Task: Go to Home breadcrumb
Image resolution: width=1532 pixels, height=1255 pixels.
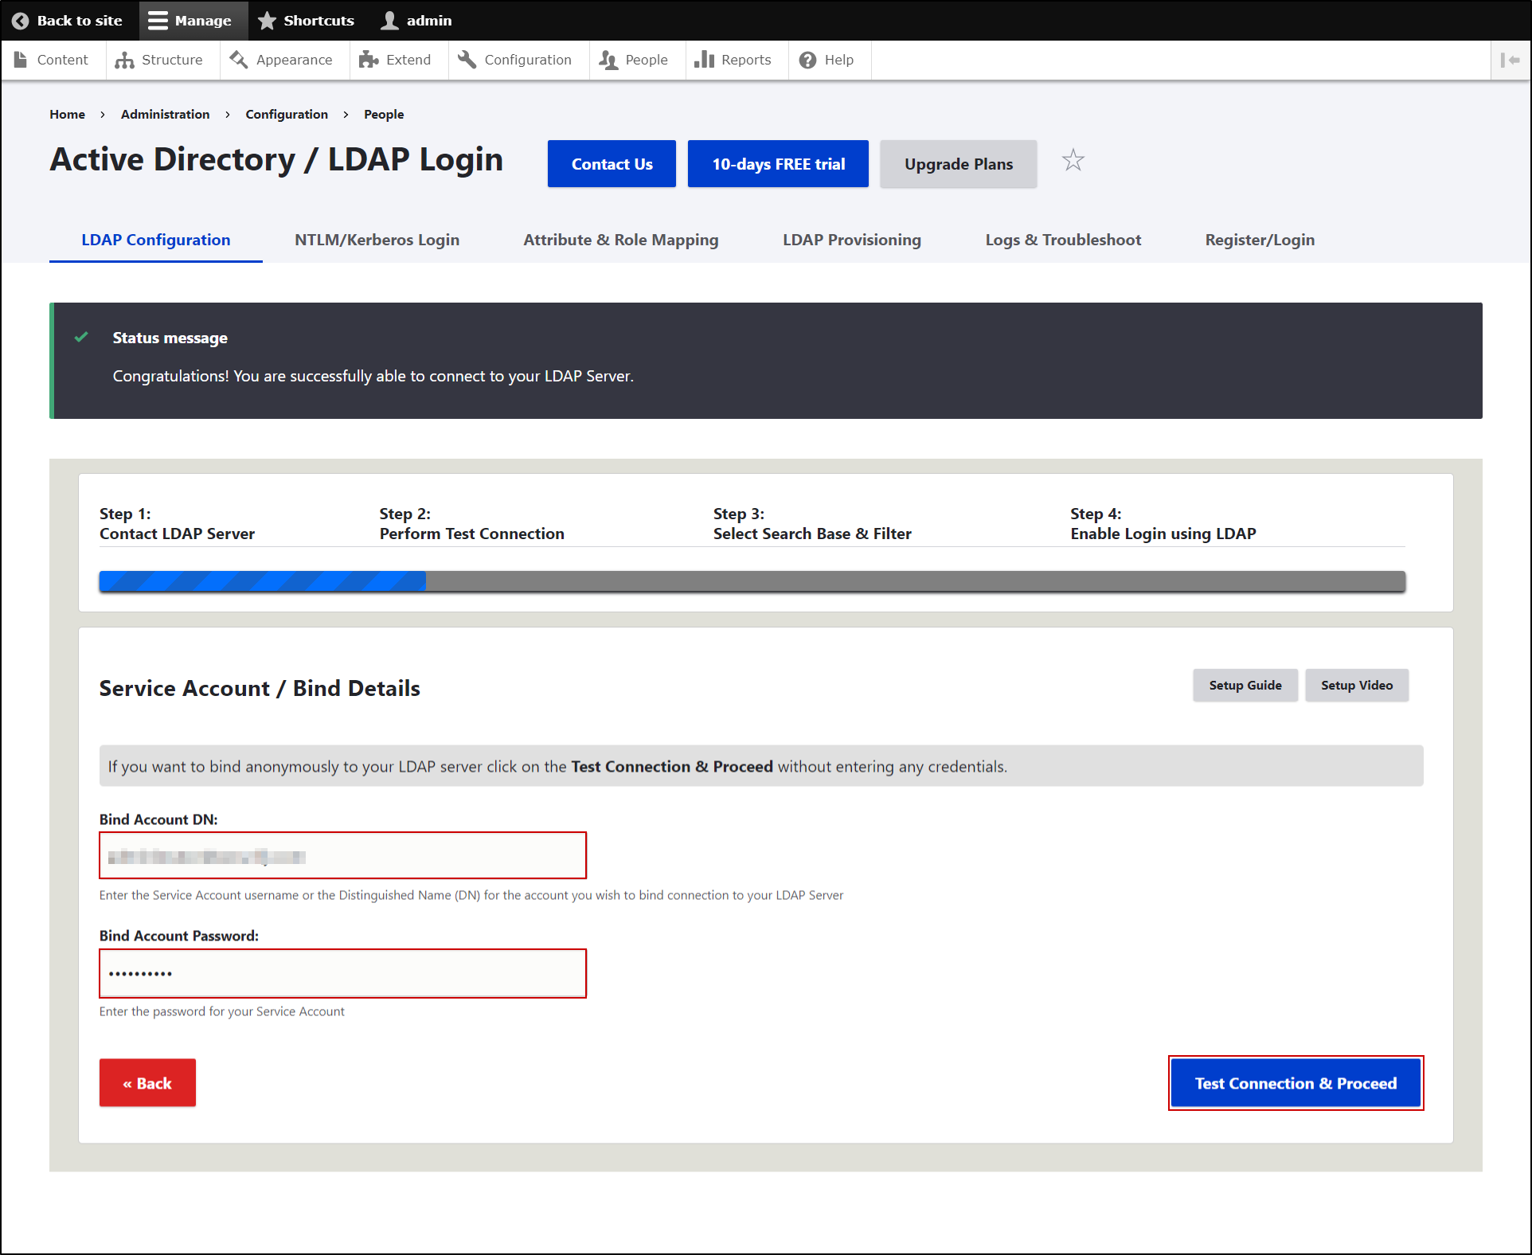Action: tap(67, 114)
